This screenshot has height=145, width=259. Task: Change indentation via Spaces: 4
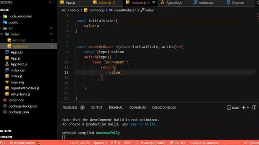tap(100, 143)
